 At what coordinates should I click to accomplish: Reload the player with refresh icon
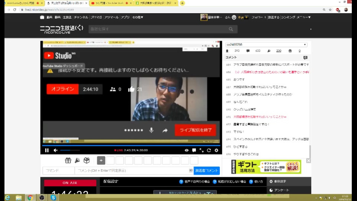(x=209, y=150)
